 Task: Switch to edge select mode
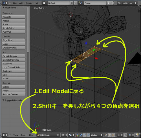(110, 135)
